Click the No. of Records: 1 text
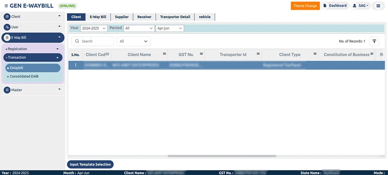The image size is (388, 175). coord(352,41)
